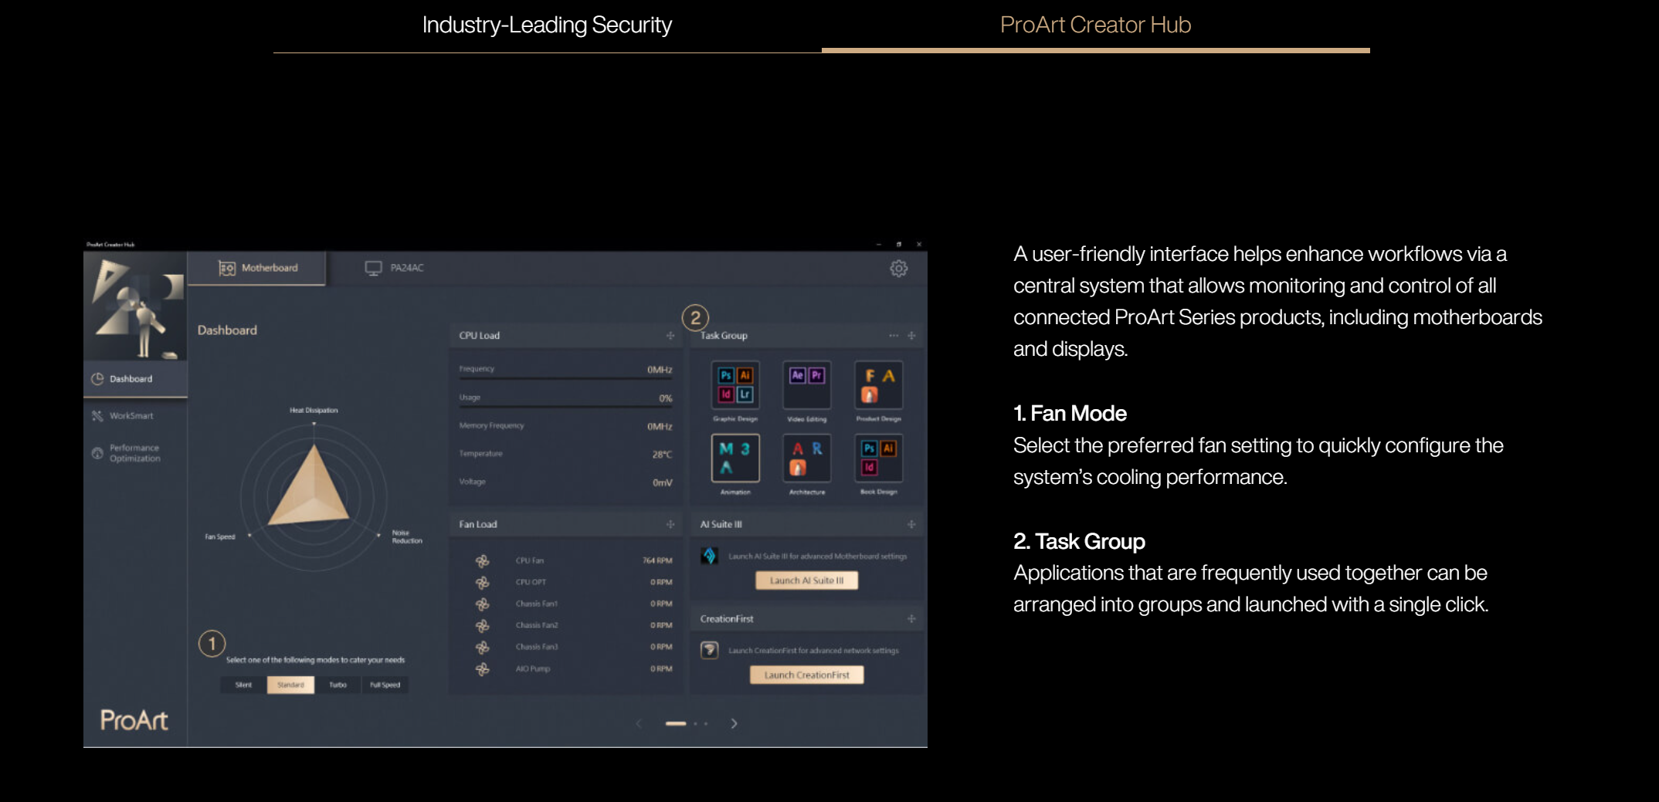Go to next dashboard page arrow
The width and height of the screenshot is (1659, 802).
tap(734, 723)
